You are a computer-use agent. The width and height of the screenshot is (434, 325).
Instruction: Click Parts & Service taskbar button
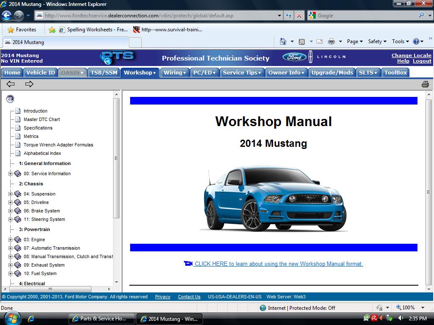pyautogui.click(x=101, y=319)
